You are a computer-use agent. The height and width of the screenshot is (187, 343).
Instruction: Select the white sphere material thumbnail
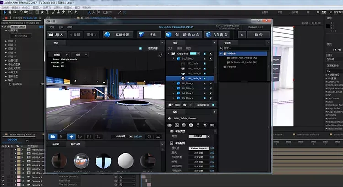(x=125, y=161)
